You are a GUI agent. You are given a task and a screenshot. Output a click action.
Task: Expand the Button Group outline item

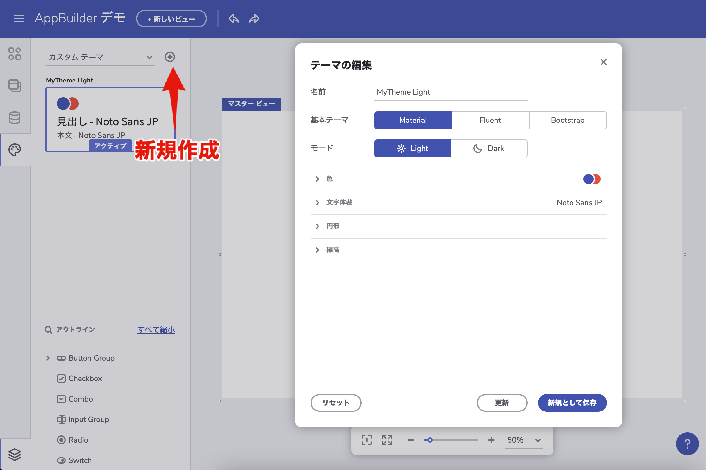48,358
